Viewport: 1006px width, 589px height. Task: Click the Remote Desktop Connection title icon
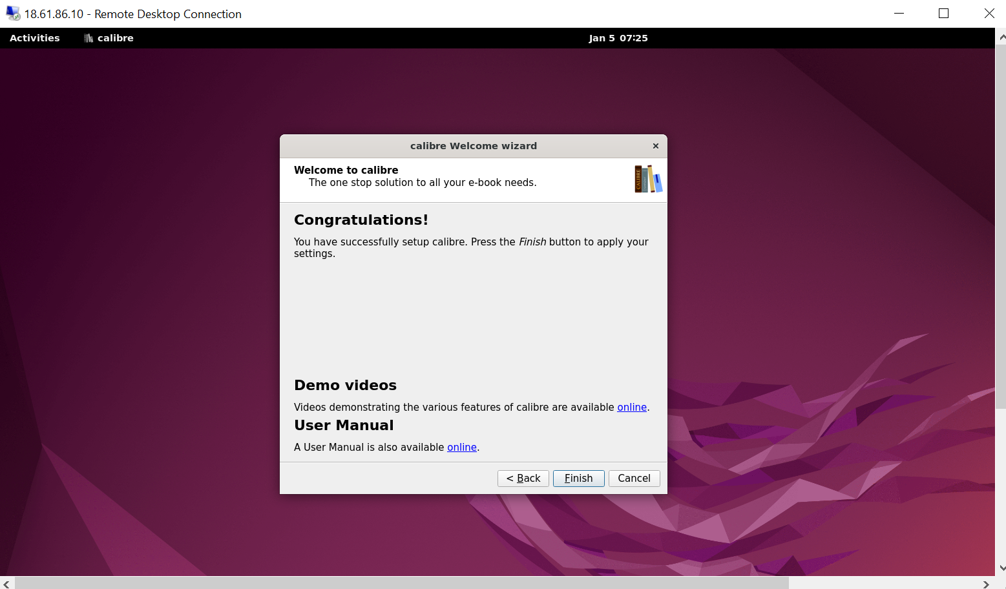coord(13,14)
